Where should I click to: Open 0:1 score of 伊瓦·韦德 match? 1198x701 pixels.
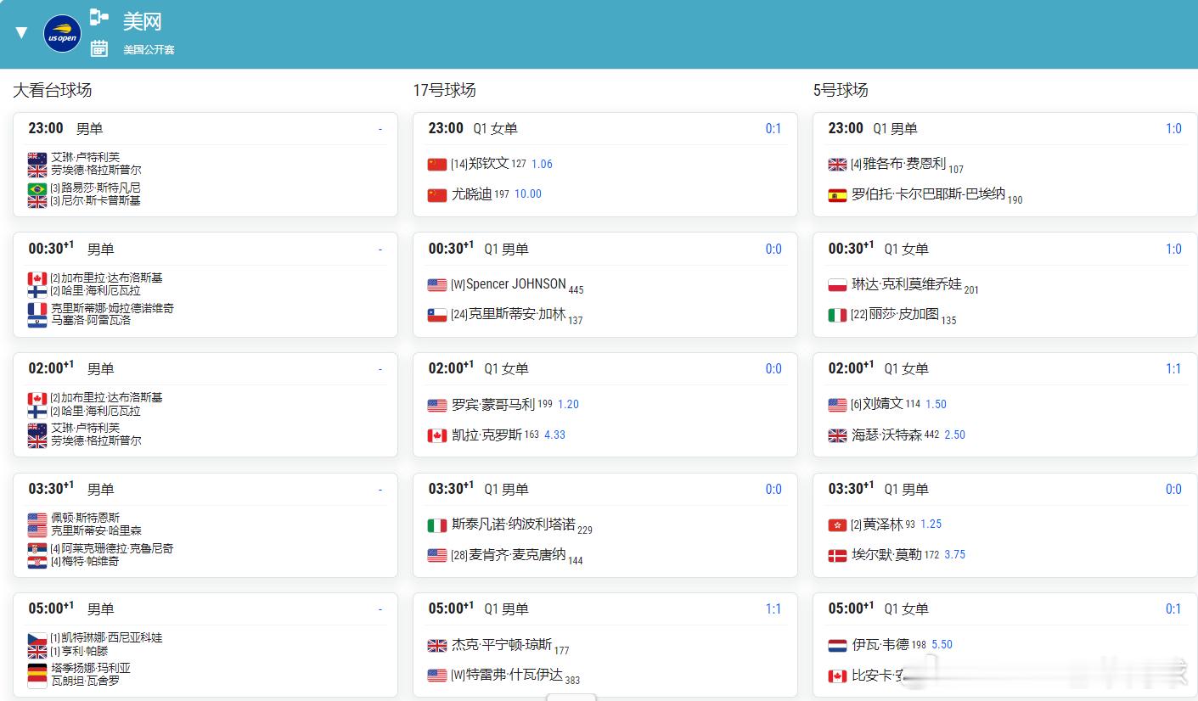click(x=1173, y=609)
